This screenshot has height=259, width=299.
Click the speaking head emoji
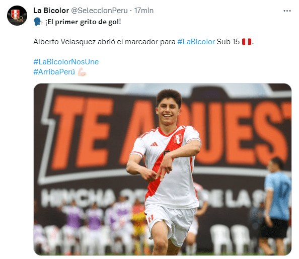pyautogui.click(x=38, y=22)
